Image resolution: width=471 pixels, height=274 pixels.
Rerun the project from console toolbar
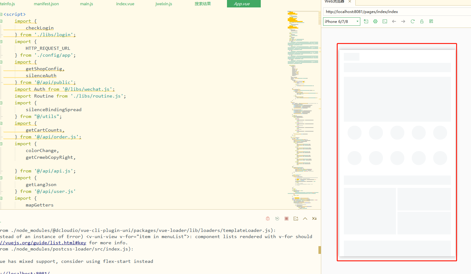point(277,219)
